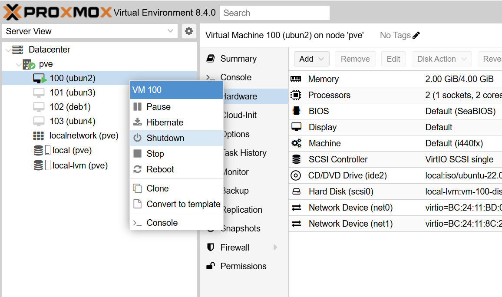Select the CD/DVD Drive disc icon row

coord(296,175)
